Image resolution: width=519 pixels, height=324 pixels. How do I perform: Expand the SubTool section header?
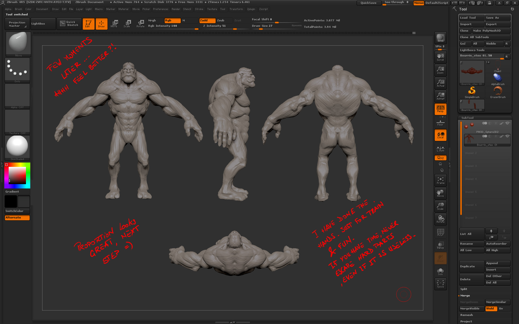coord(467,118)
